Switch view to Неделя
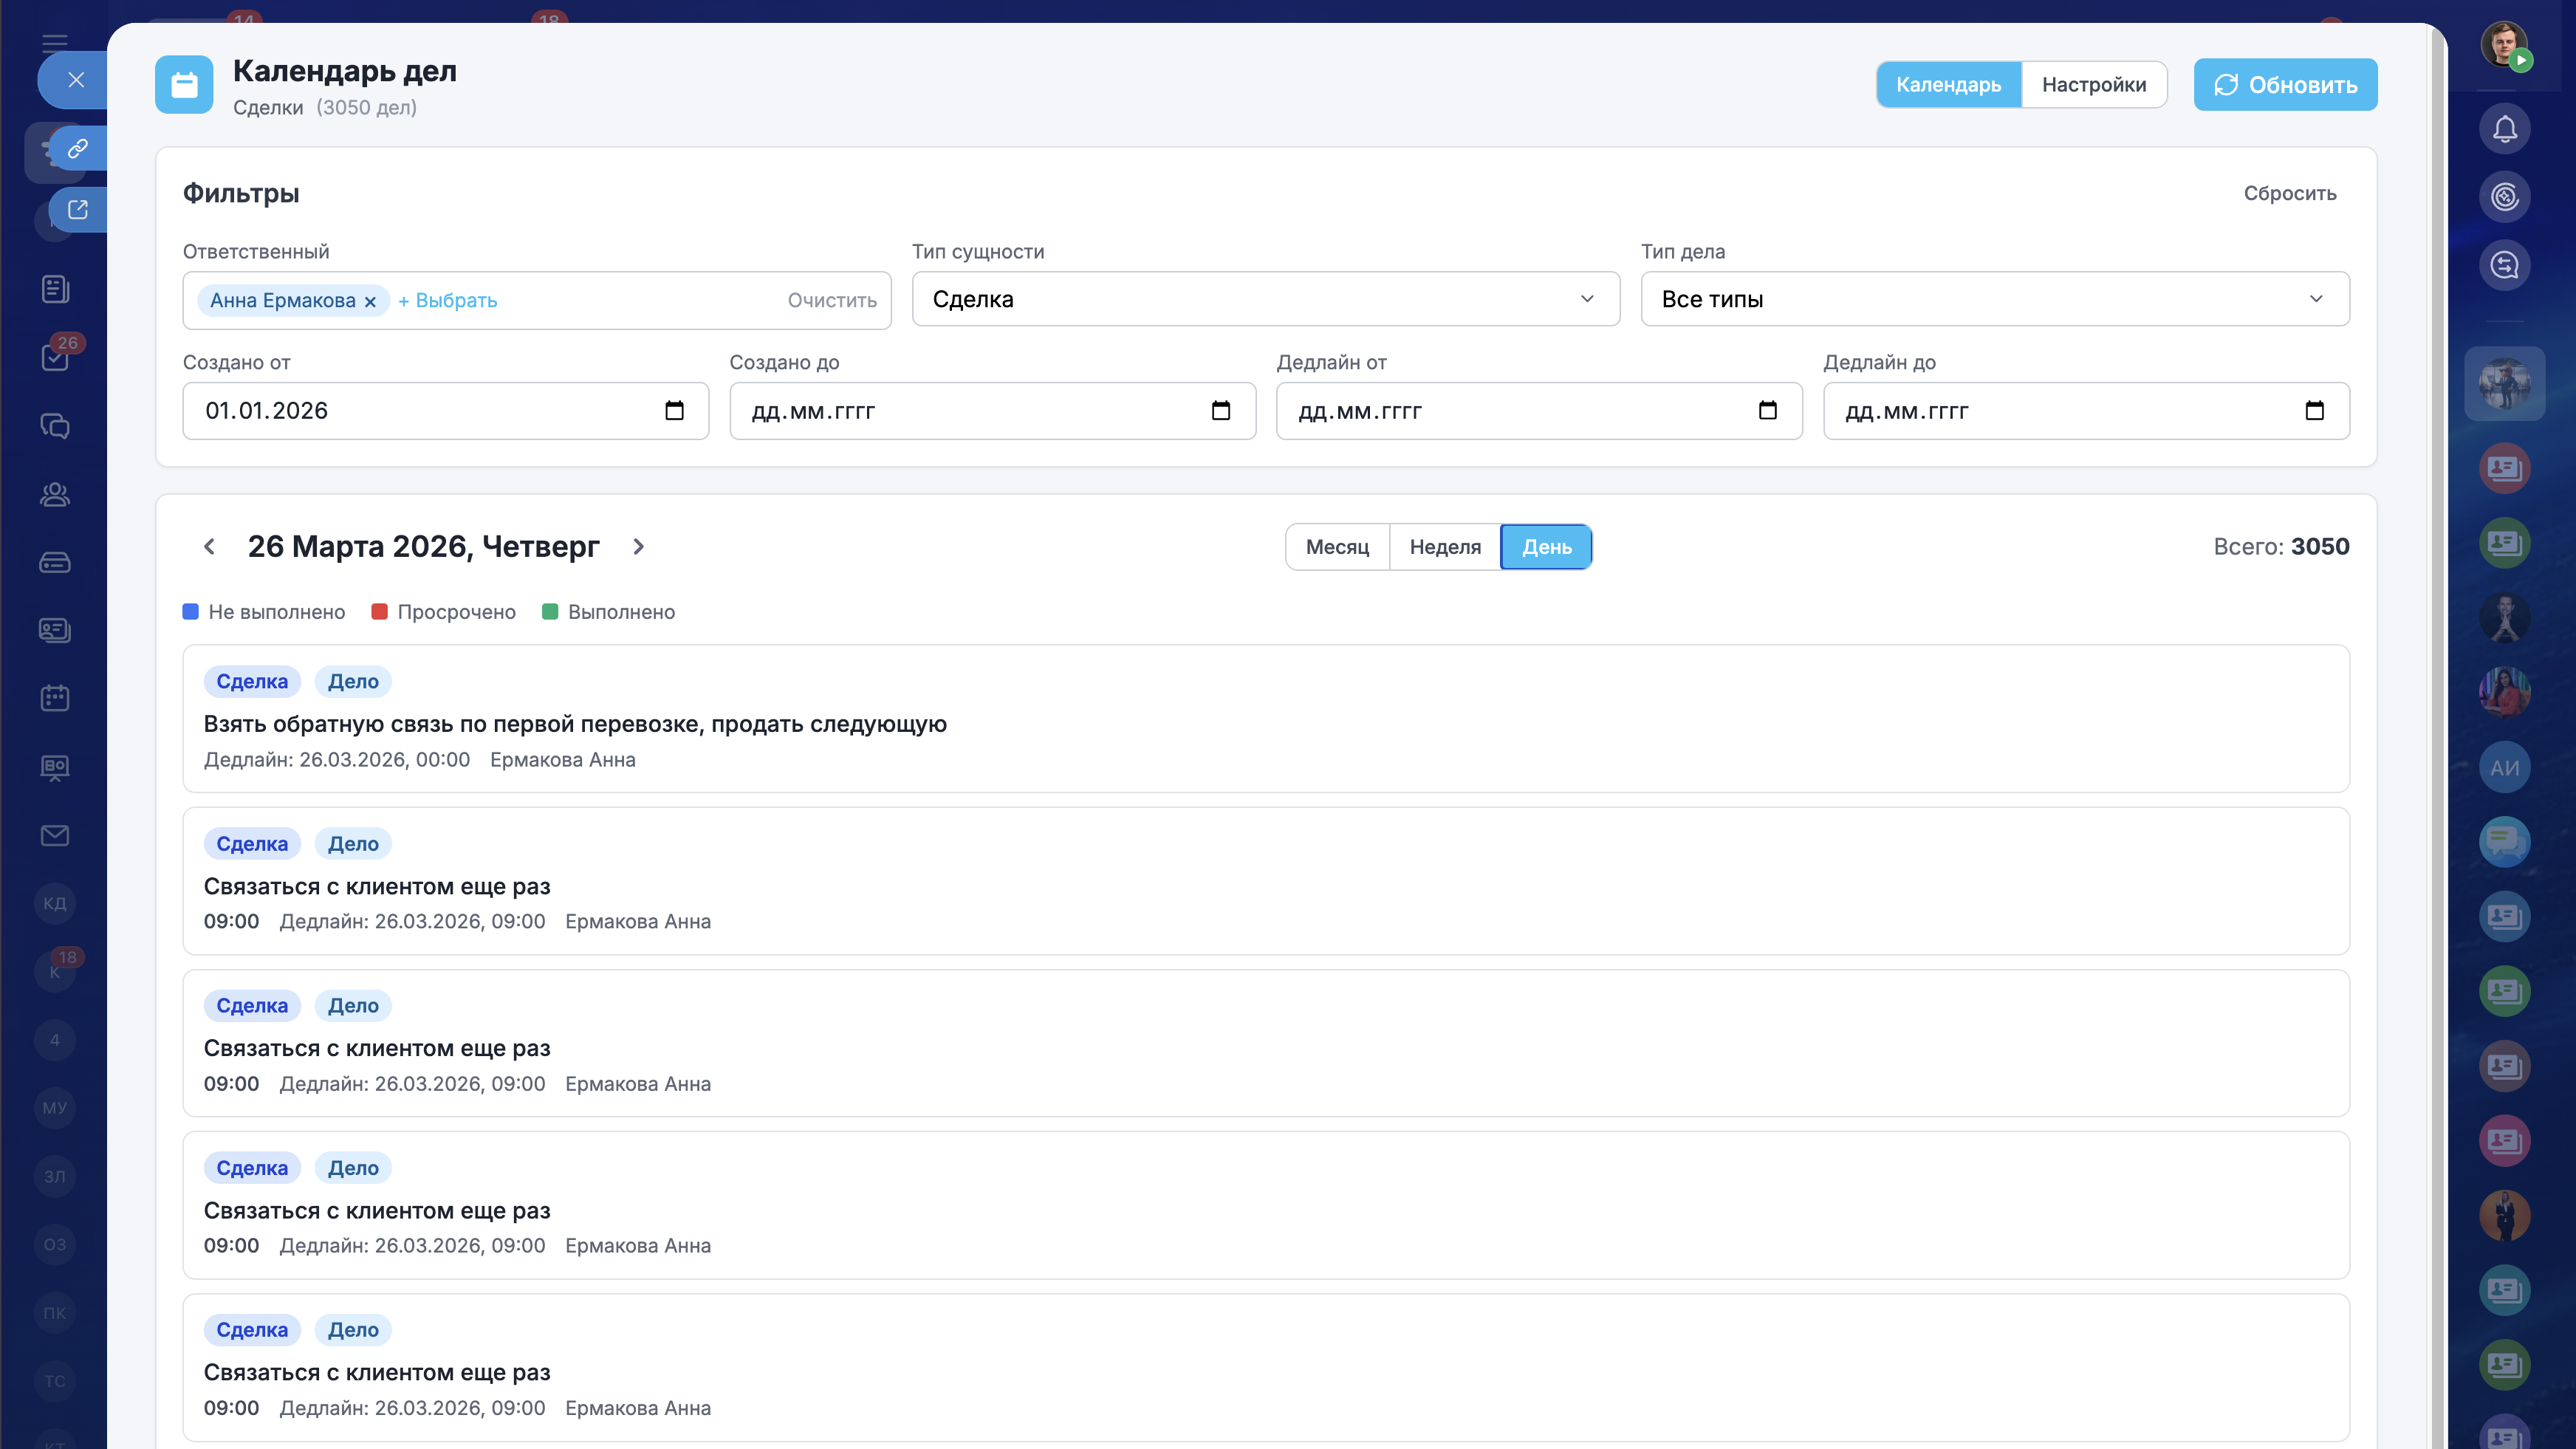 pos(1445,547)
